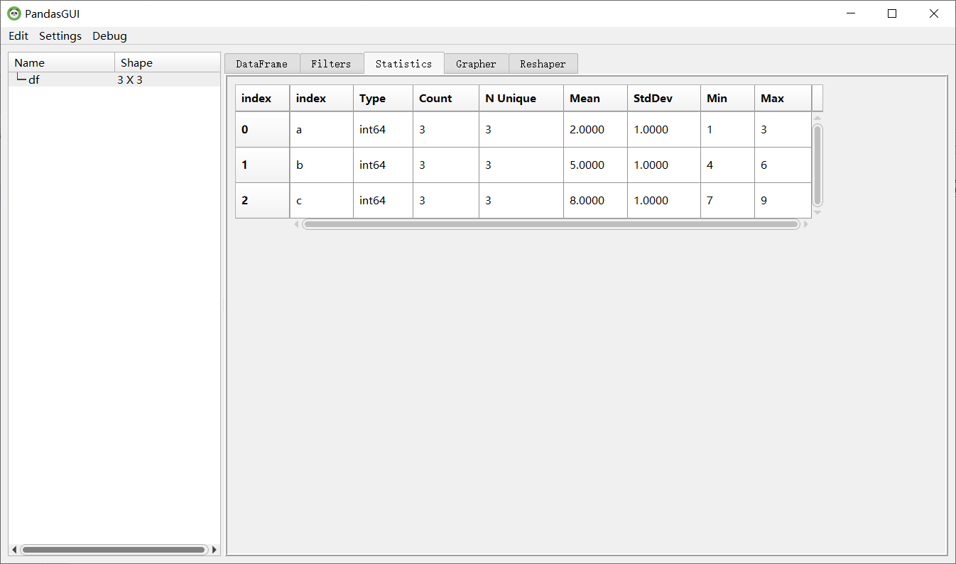Click the table scroll-down arrow
This screenshot has width=956, height=564.
(818, 212)
